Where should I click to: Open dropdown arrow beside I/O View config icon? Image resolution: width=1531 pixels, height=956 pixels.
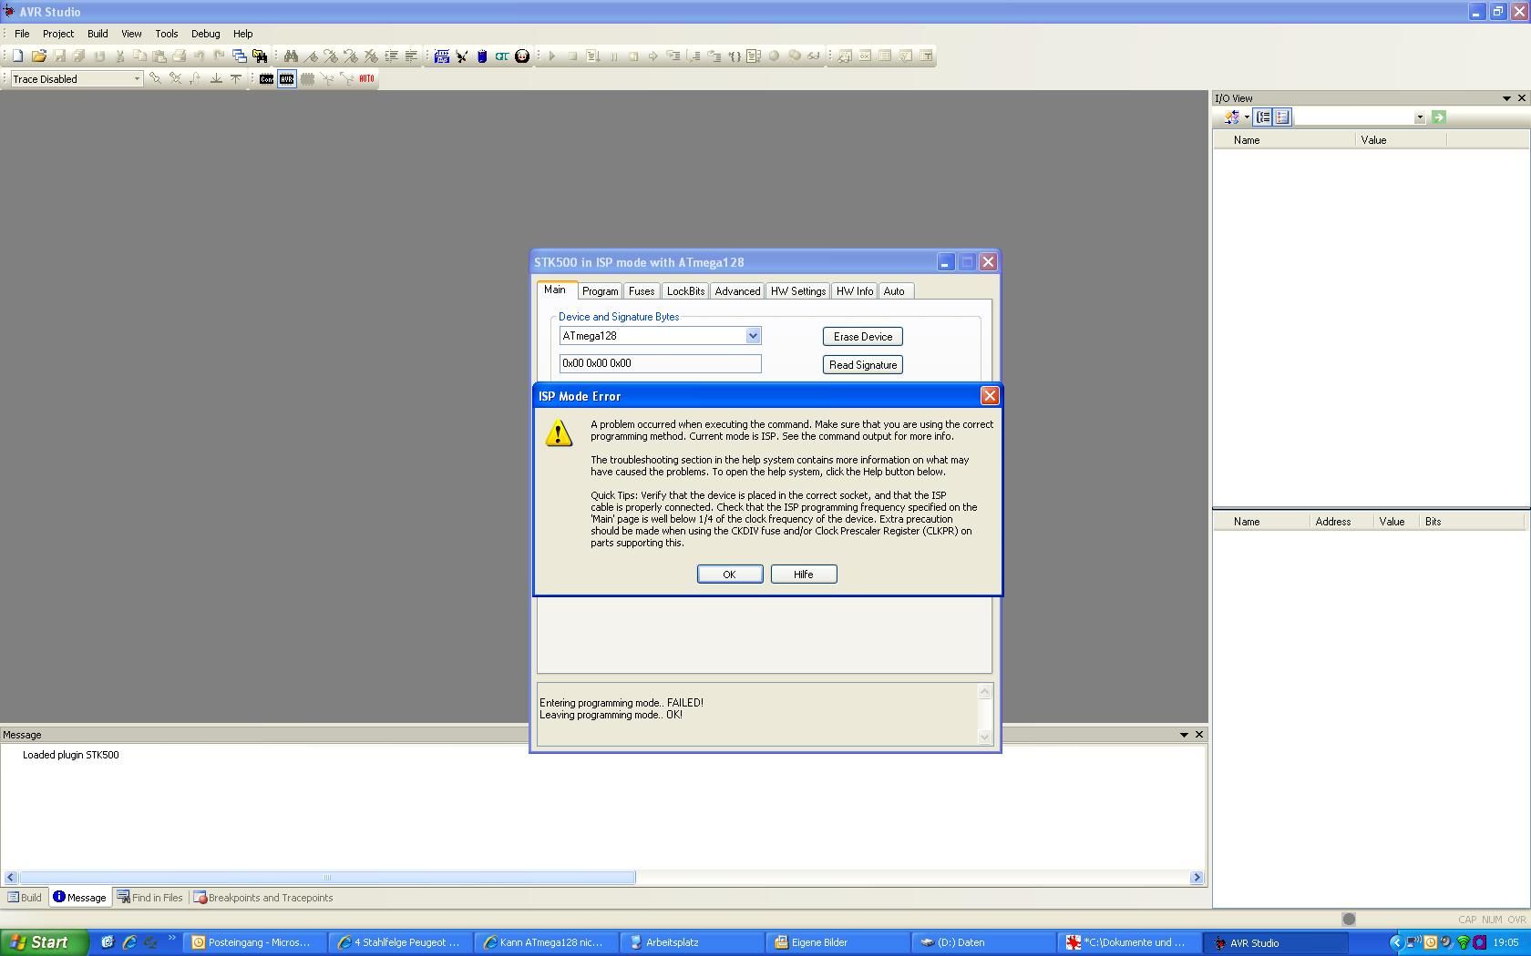click(1247, 117)
